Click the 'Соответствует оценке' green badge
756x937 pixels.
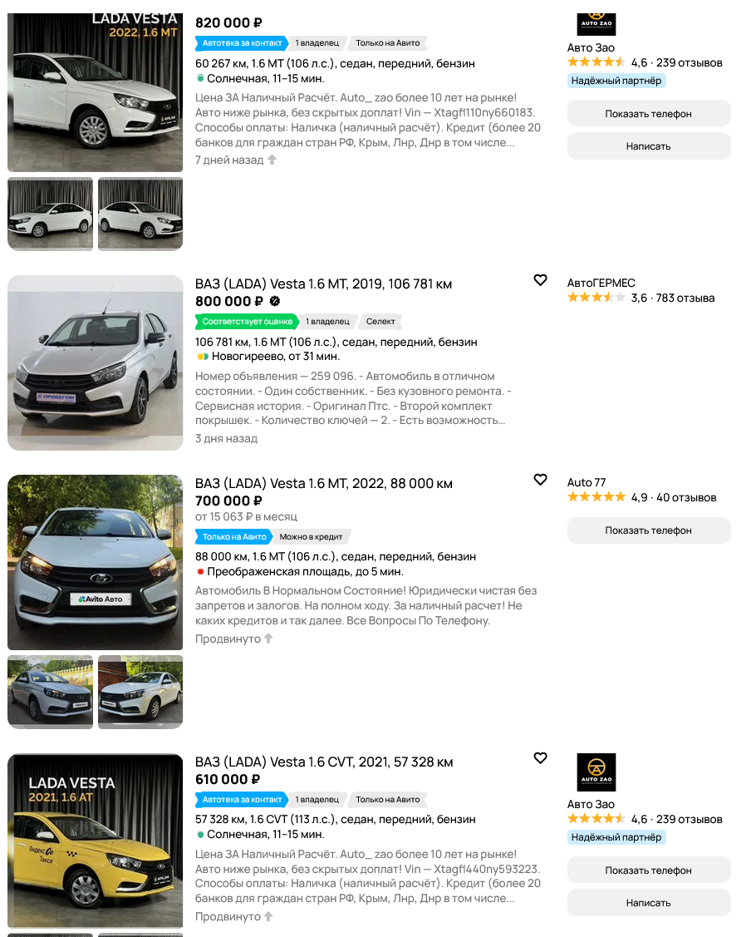(248, 322)
